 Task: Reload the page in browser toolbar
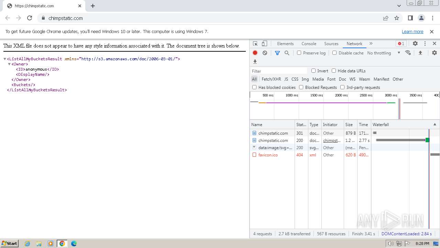coord(30,18)
